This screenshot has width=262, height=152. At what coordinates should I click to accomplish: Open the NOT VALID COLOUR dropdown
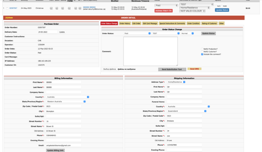click(x=192, y=11)
